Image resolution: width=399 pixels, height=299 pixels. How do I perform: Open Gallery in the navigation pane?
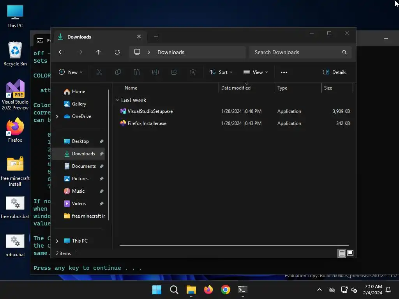coord(79,104)
